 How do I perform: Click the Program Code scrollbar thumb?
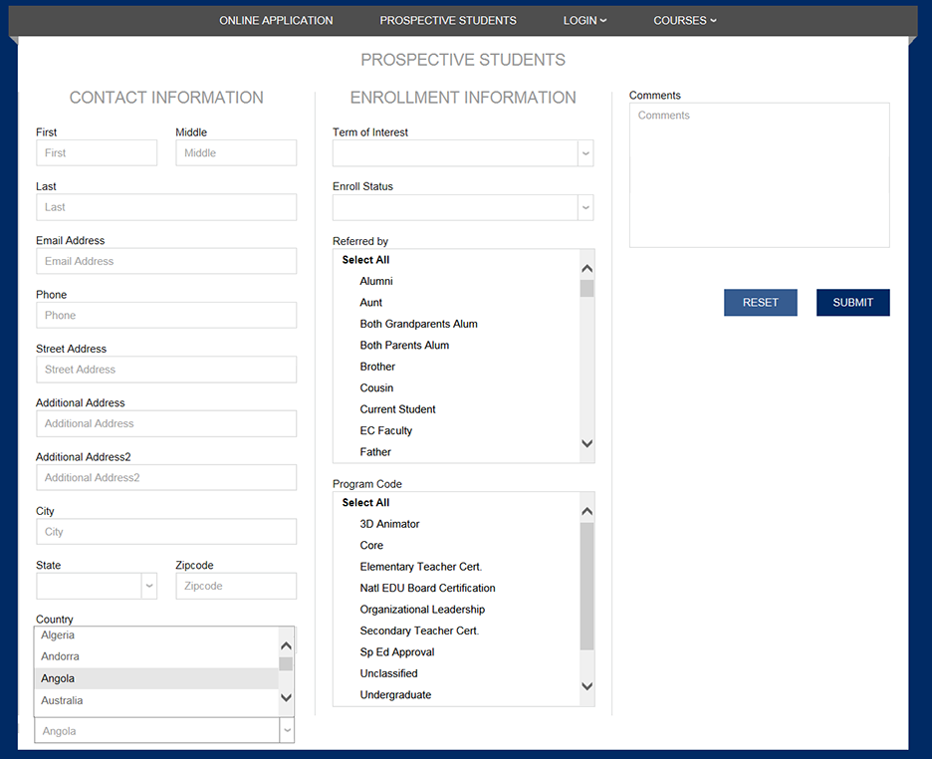click(x=586, y=588)
